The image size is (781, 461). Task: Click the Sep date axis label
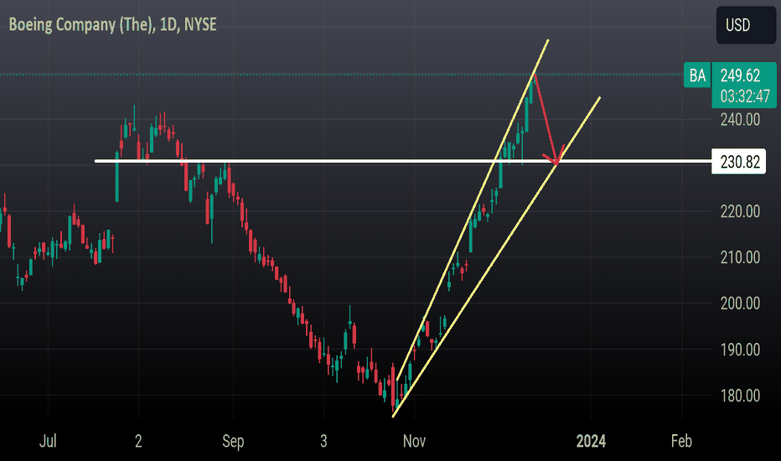coord(233,441)
